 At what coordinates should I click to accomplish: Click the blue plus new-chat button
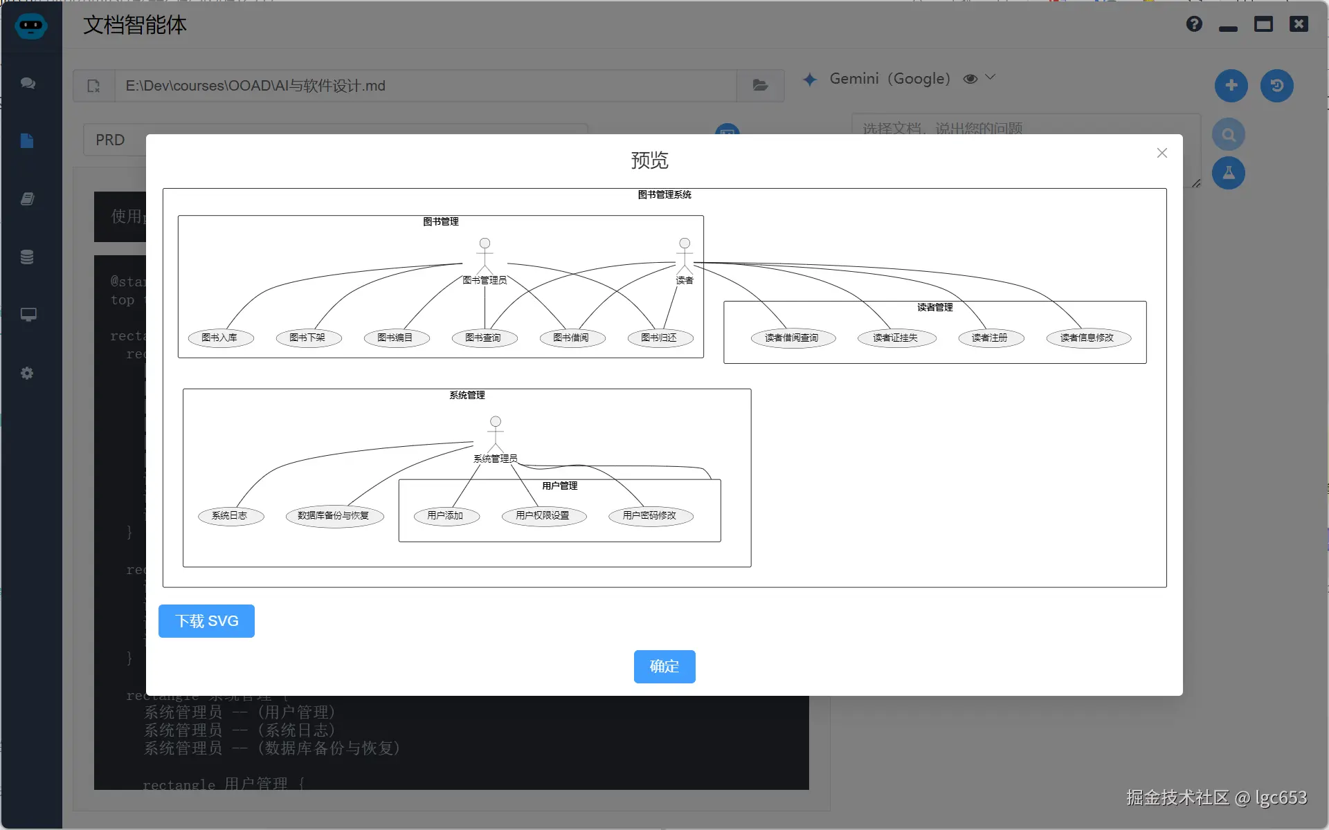[x=1231, y=86]
